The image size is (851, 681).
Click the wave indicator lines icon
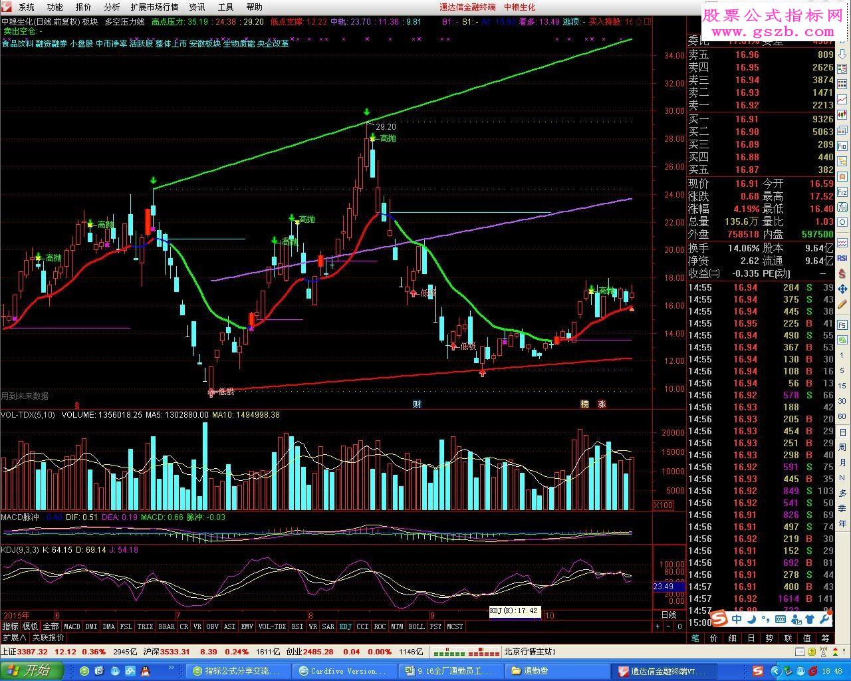pos(842,243)
